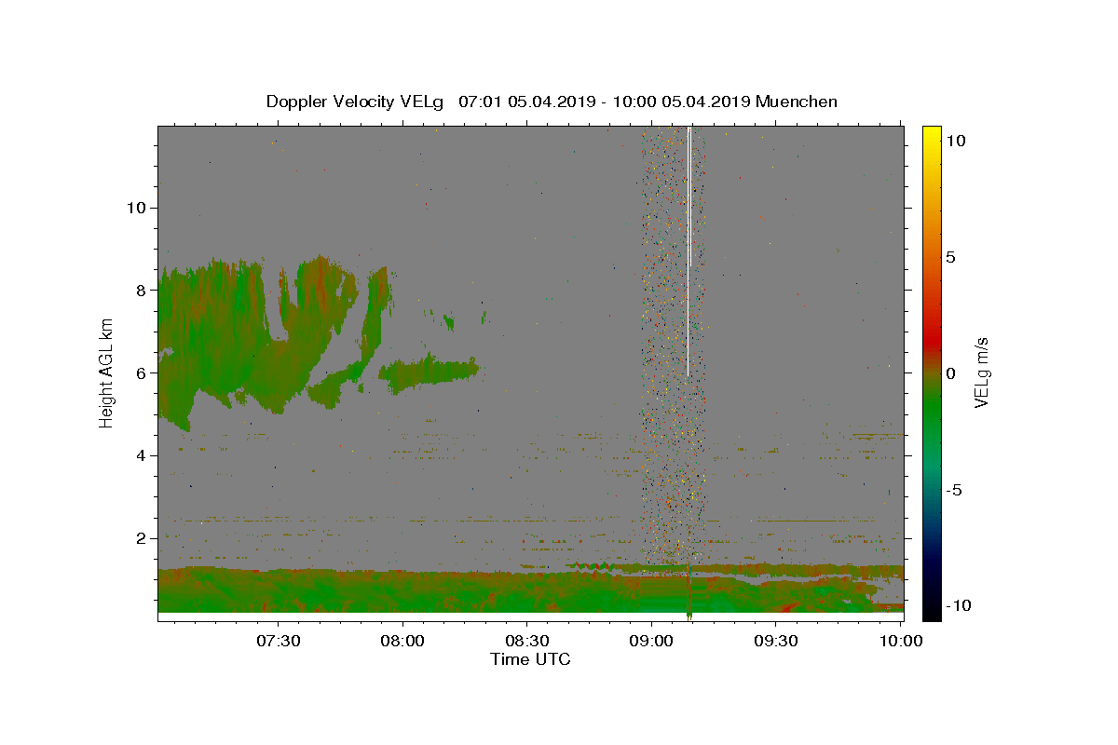Click the height tick label 10
This screenshot has height=745, width=1118.
tap(135, 208)
